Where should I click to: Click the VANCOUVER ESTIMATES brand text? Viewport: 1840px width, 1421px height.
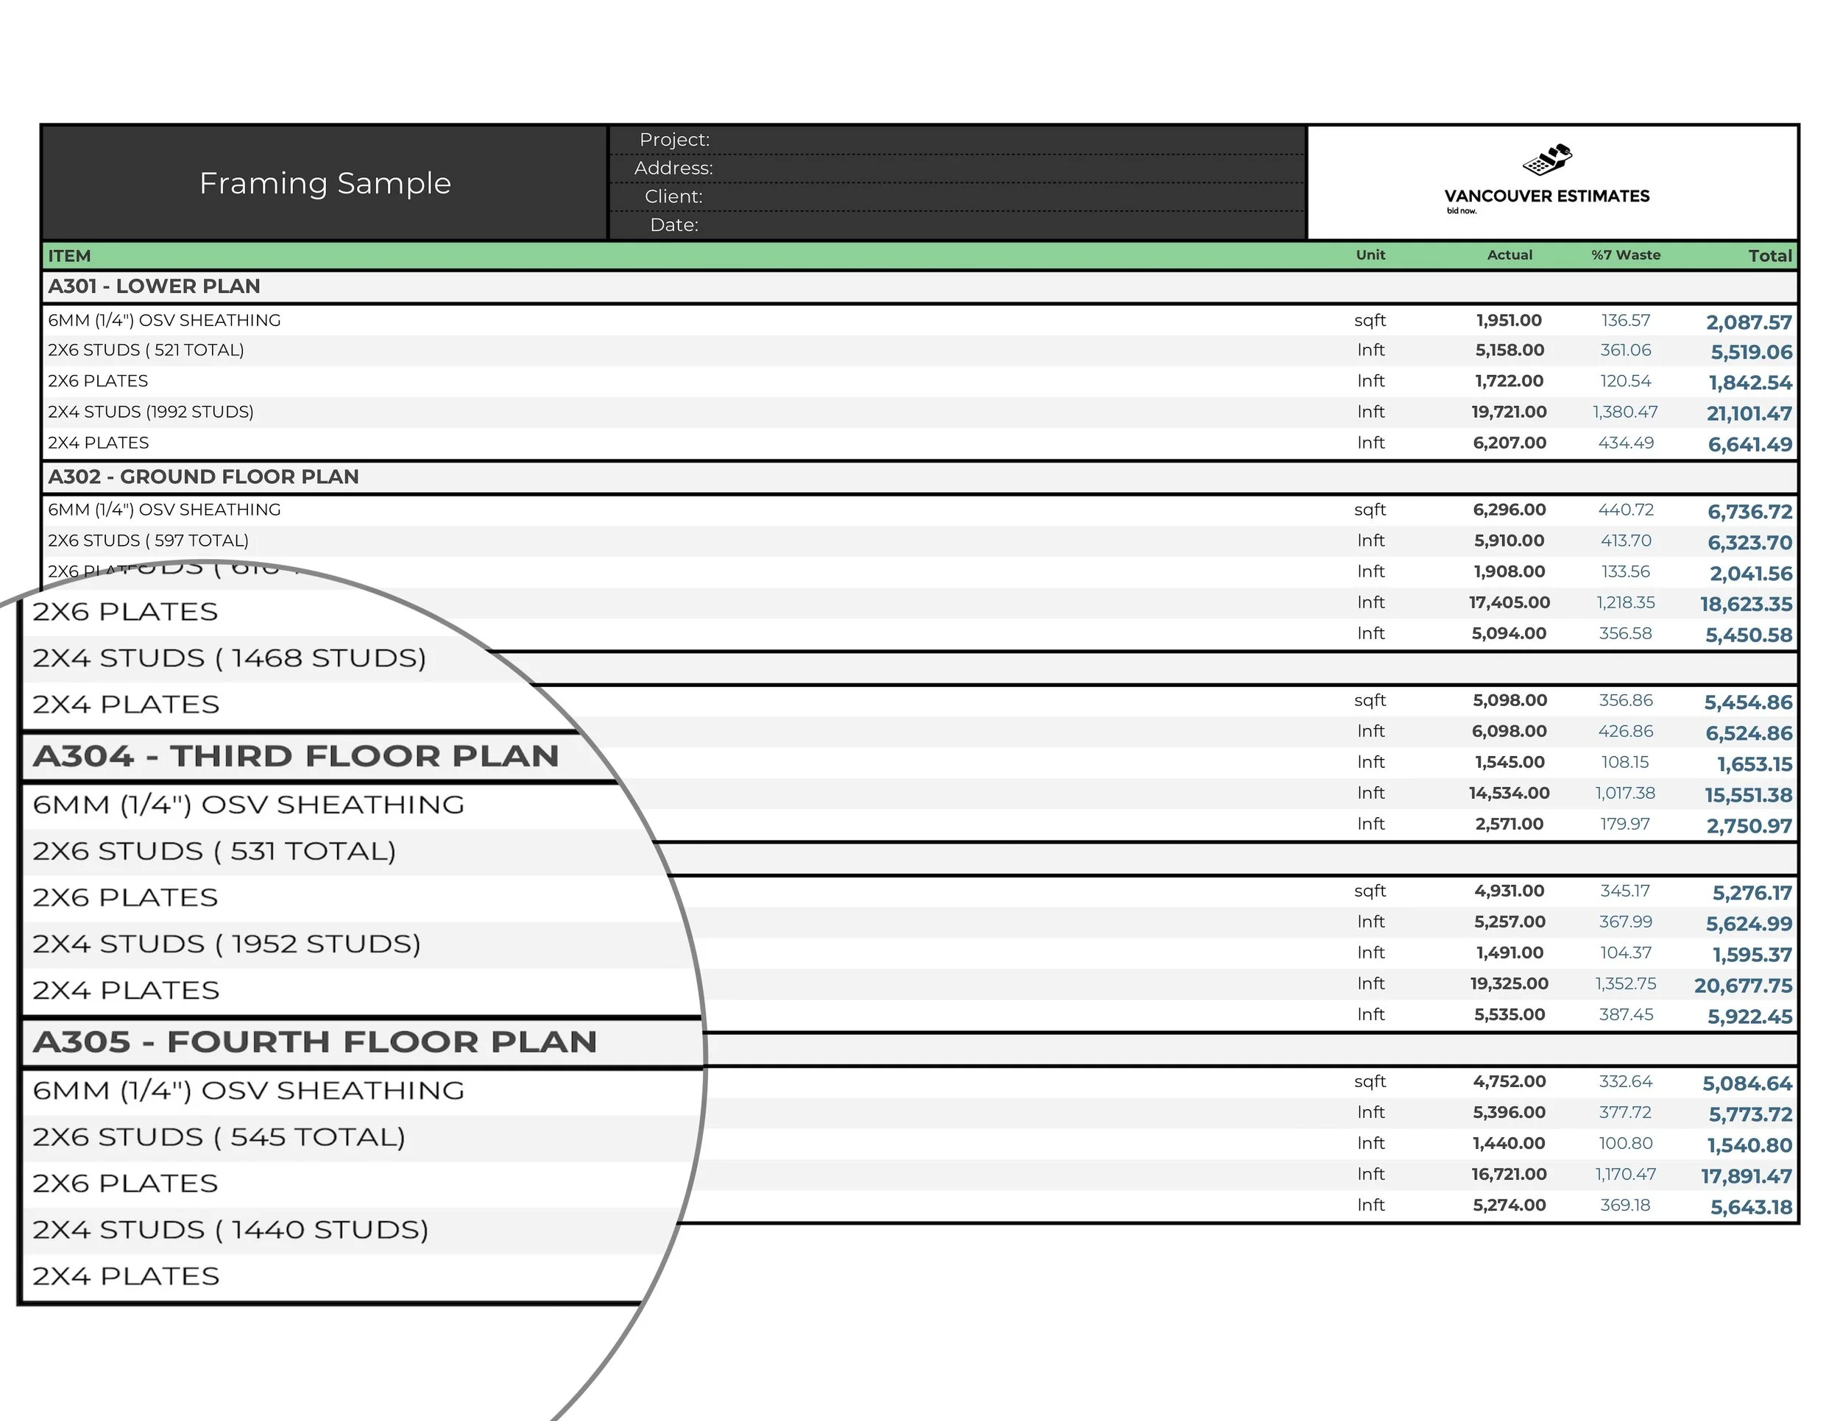click(x=1547, y=196)
